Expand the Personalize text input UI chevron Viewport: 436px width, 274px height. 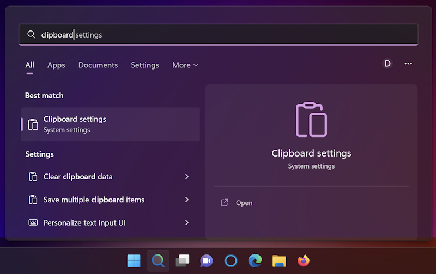tap(187, 223)
